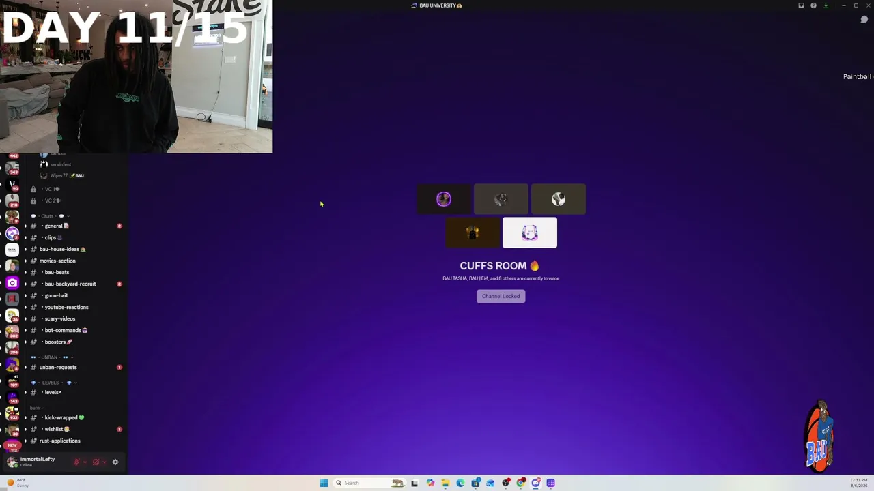Open the headphones output options arrow
874x491 pixels.
tap(104, 462)
